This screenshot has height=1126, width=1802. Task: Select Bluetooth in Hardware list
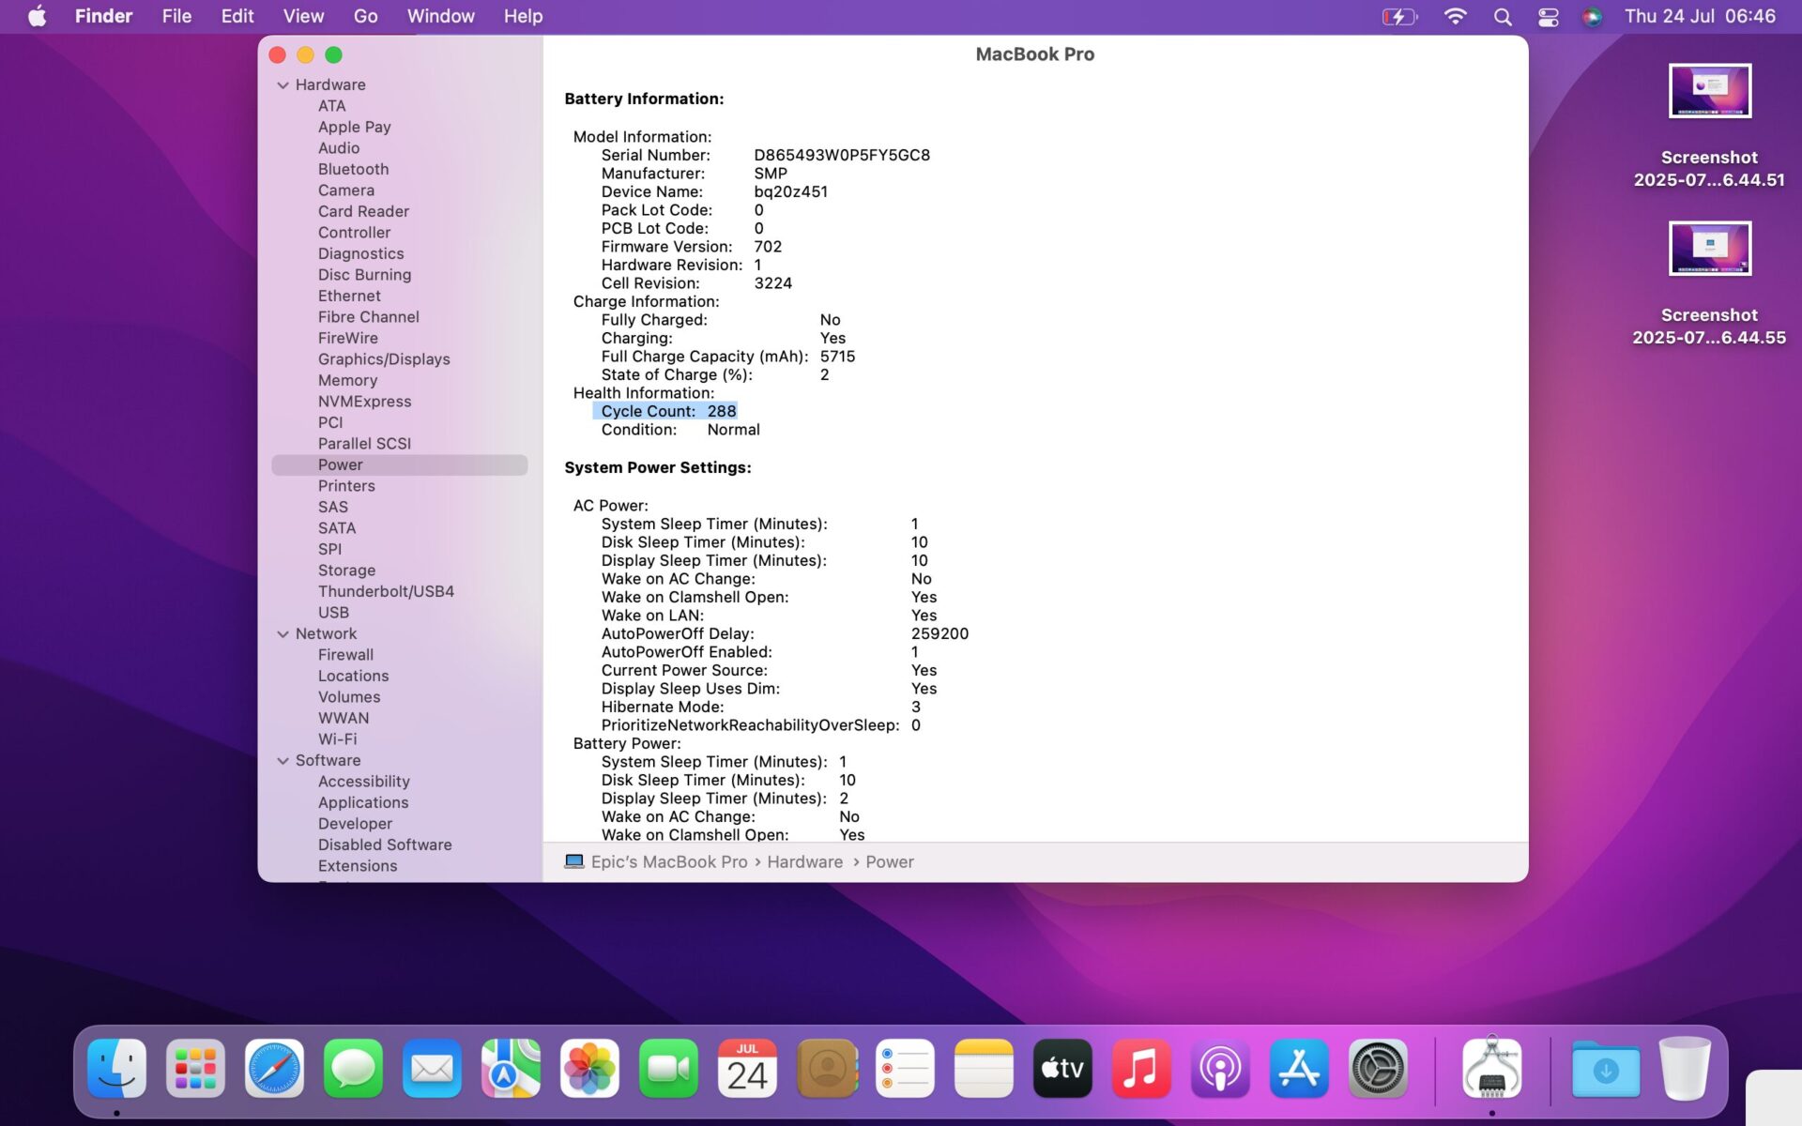353,169
